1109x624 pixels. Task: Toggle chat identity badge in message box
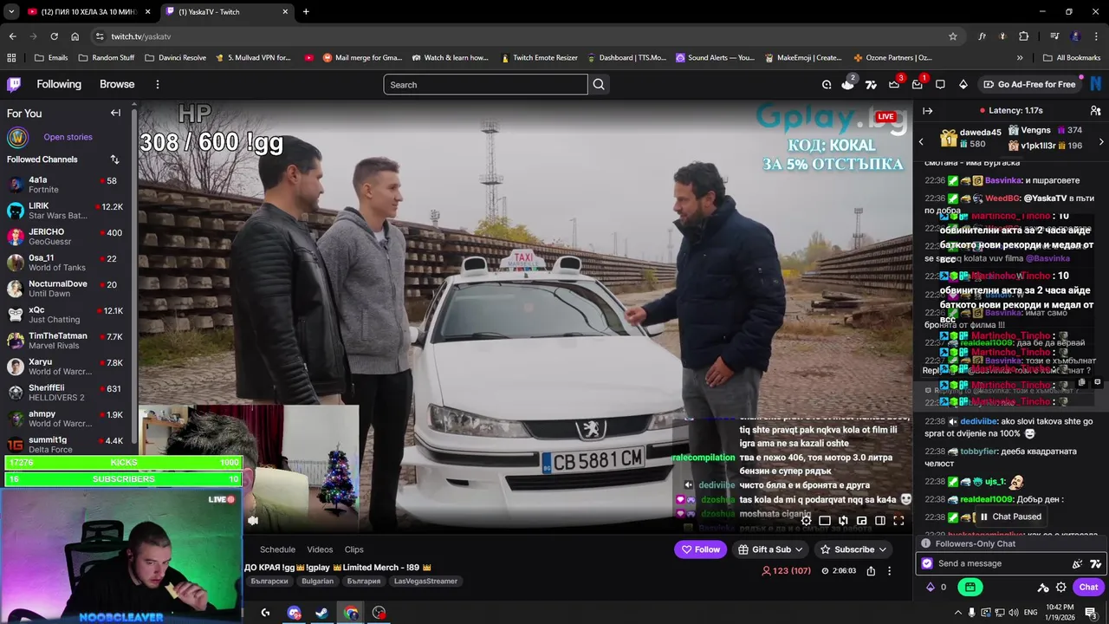pyautogui.click(x=927, y=563)
